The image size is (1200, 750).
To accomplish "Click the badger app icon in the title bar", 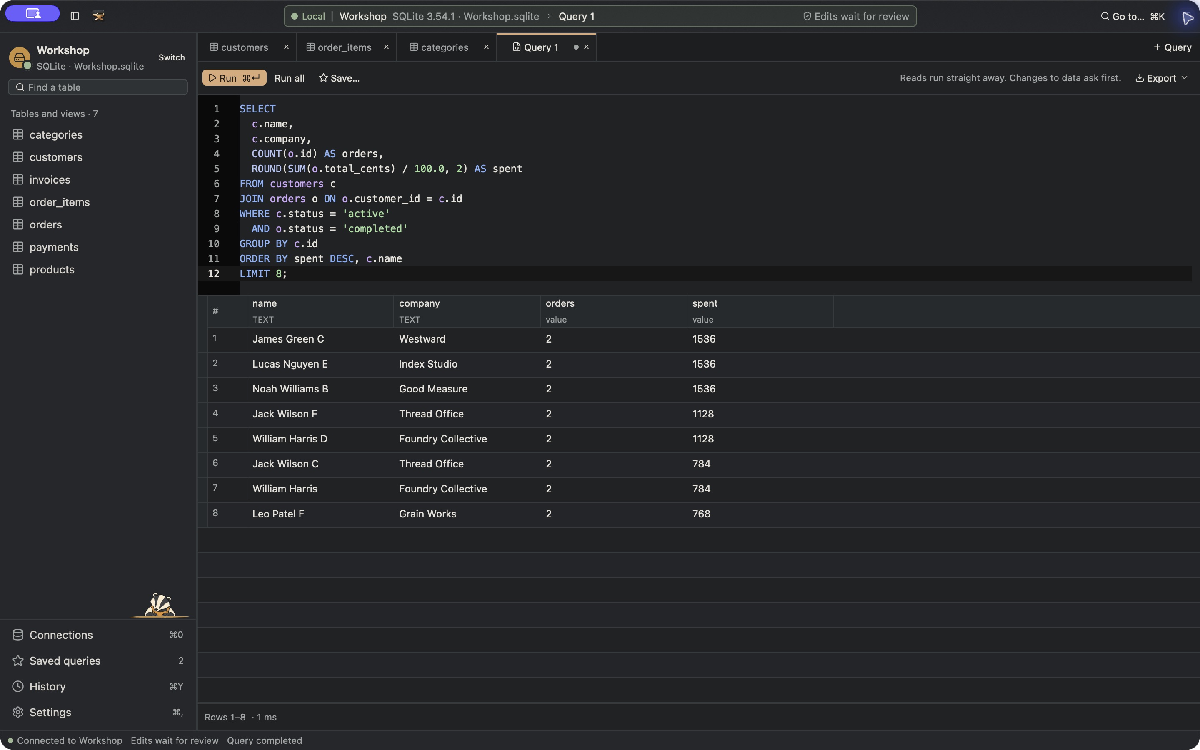I will coord(98,16).
